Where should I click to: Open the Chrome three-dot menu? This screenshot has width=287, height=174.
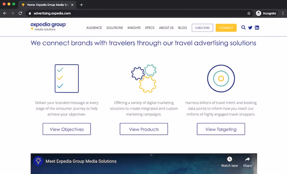(x=283, y=13)
